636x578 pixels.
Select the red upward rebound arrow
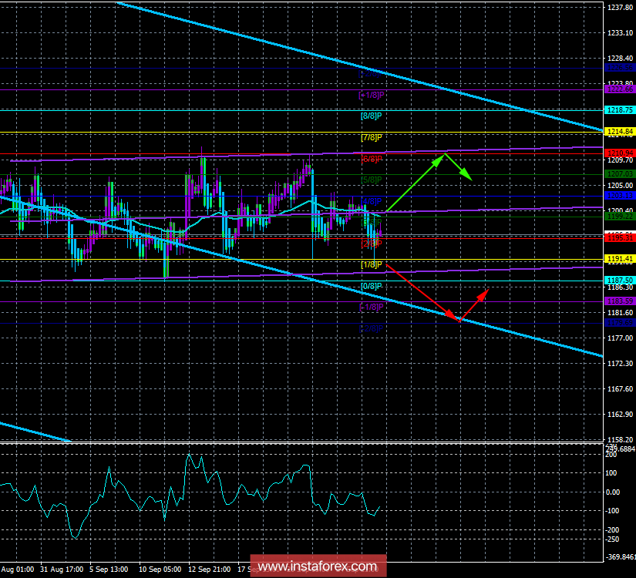[476, 303]
